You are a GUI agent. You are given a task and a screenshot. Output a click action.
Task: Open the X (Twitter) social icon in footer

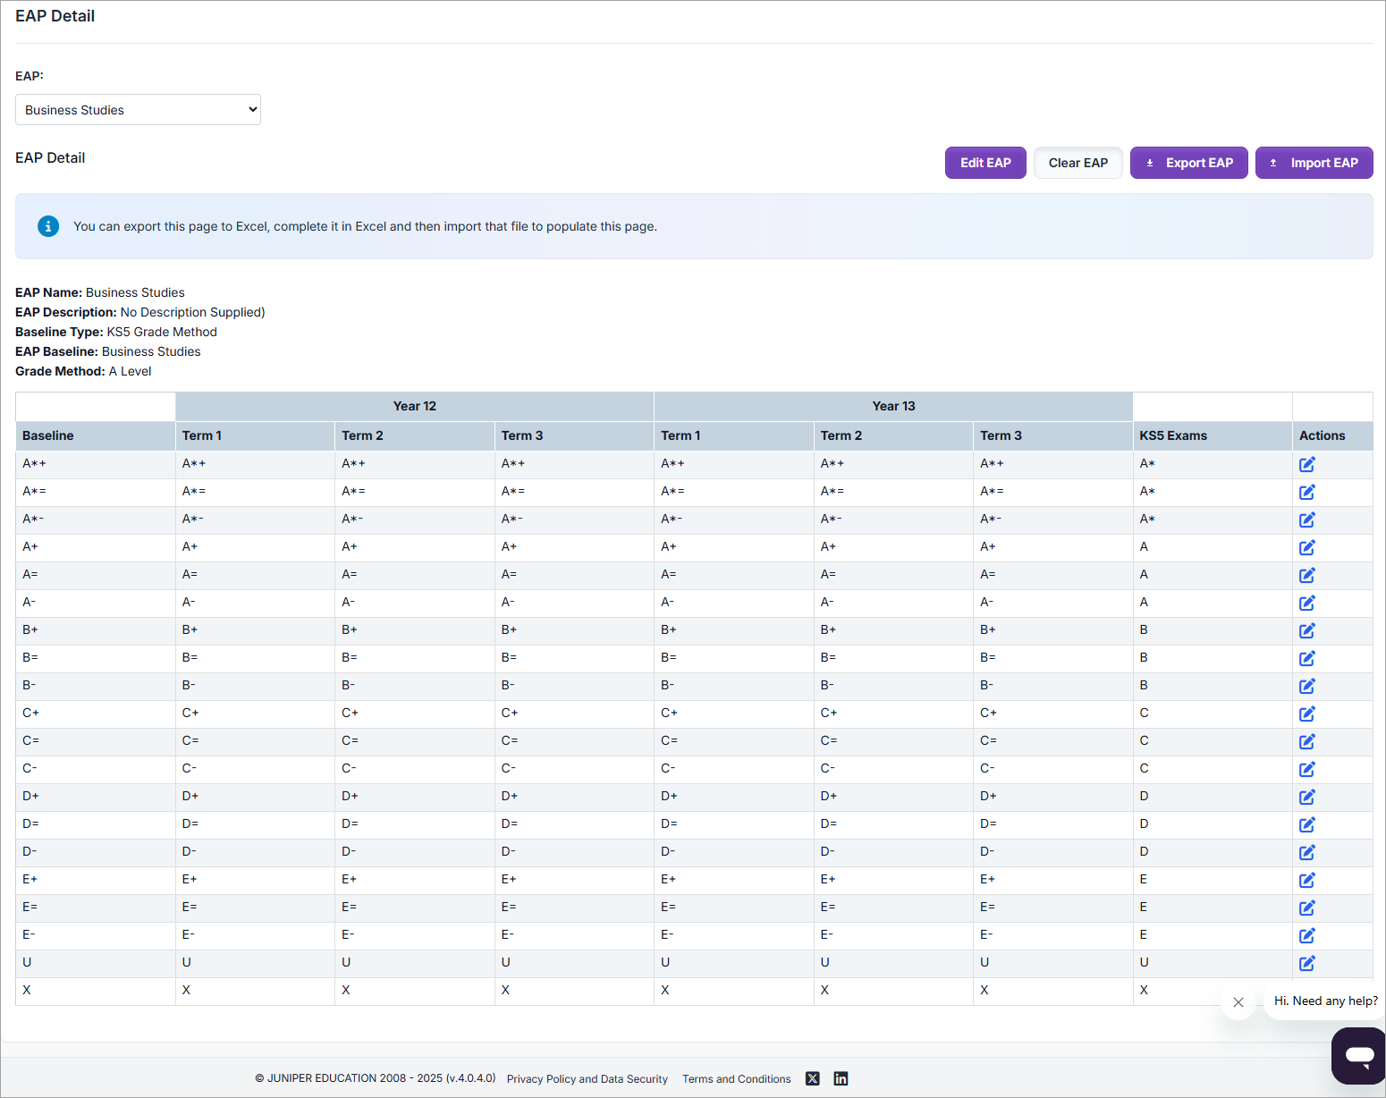pyautogui.click(x=812, y=1078)
